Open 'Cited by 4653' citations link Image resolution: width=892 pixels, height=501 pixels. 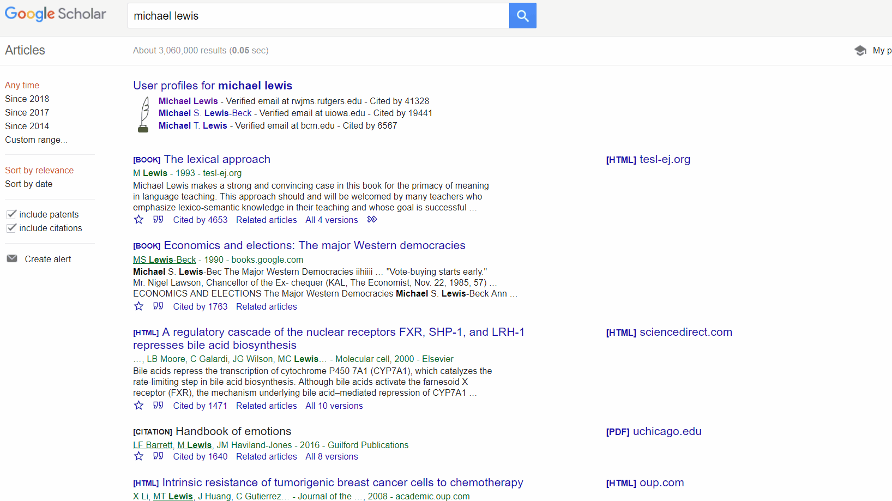click(200, 220)
